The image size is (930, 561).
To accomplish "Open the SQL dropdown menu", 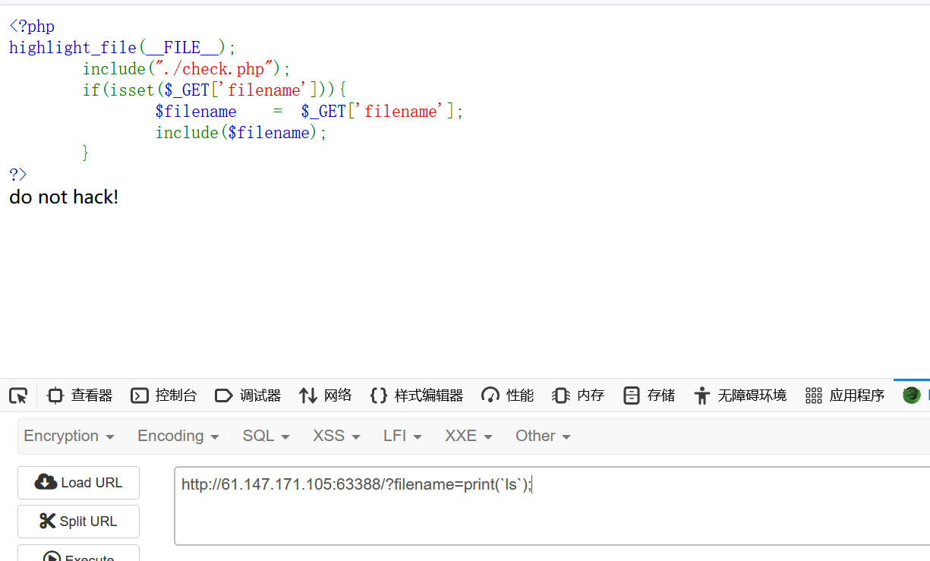I will [266, 437].
